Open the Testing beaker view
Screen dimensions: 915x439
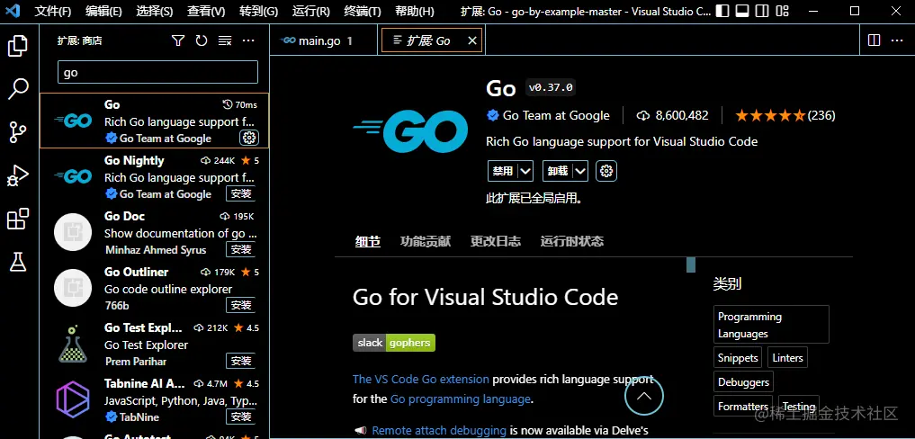[x=18, y=262]
